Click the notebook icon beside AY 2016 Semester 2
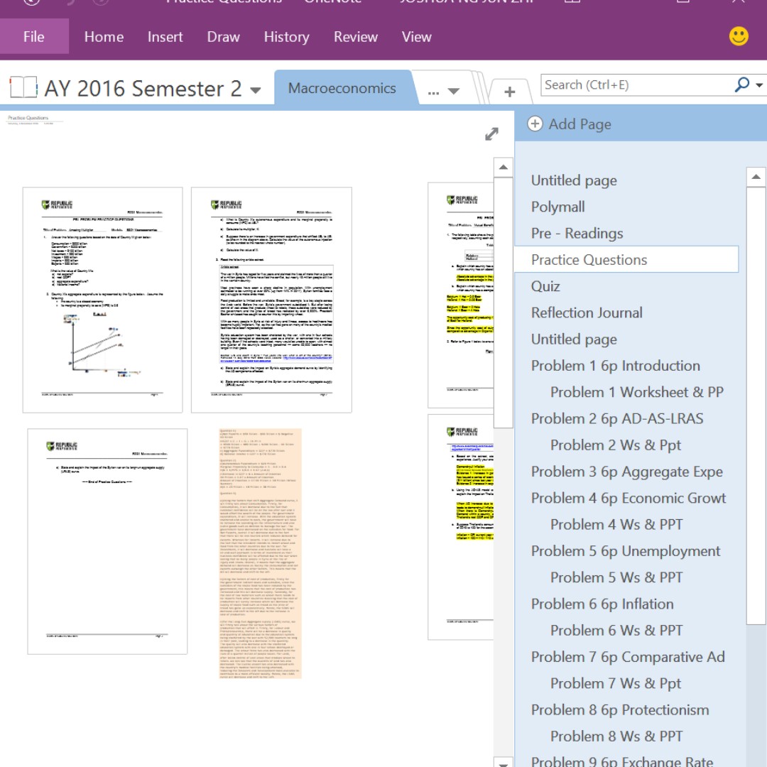Screen dimensions: 767x767 pyautogui.click(x=23, y=88)
